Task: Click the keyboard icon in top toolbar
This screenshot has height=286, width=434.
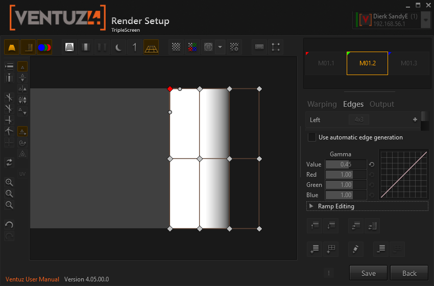Action: point(259,47)
